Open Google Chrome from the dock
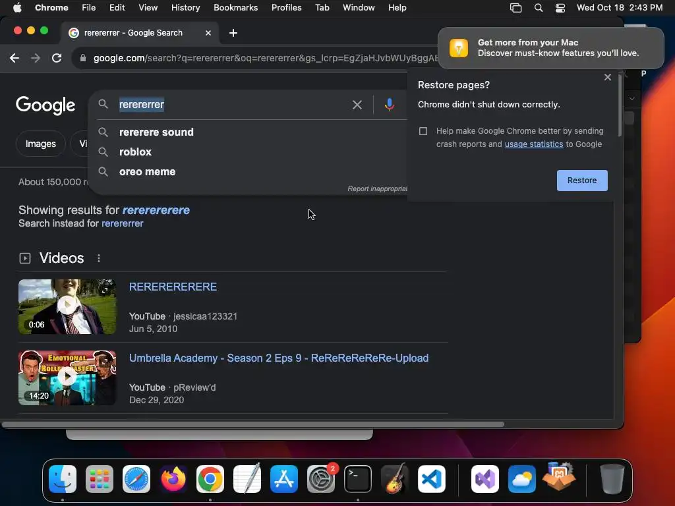675x506 pixels. (x=210, y=479)
